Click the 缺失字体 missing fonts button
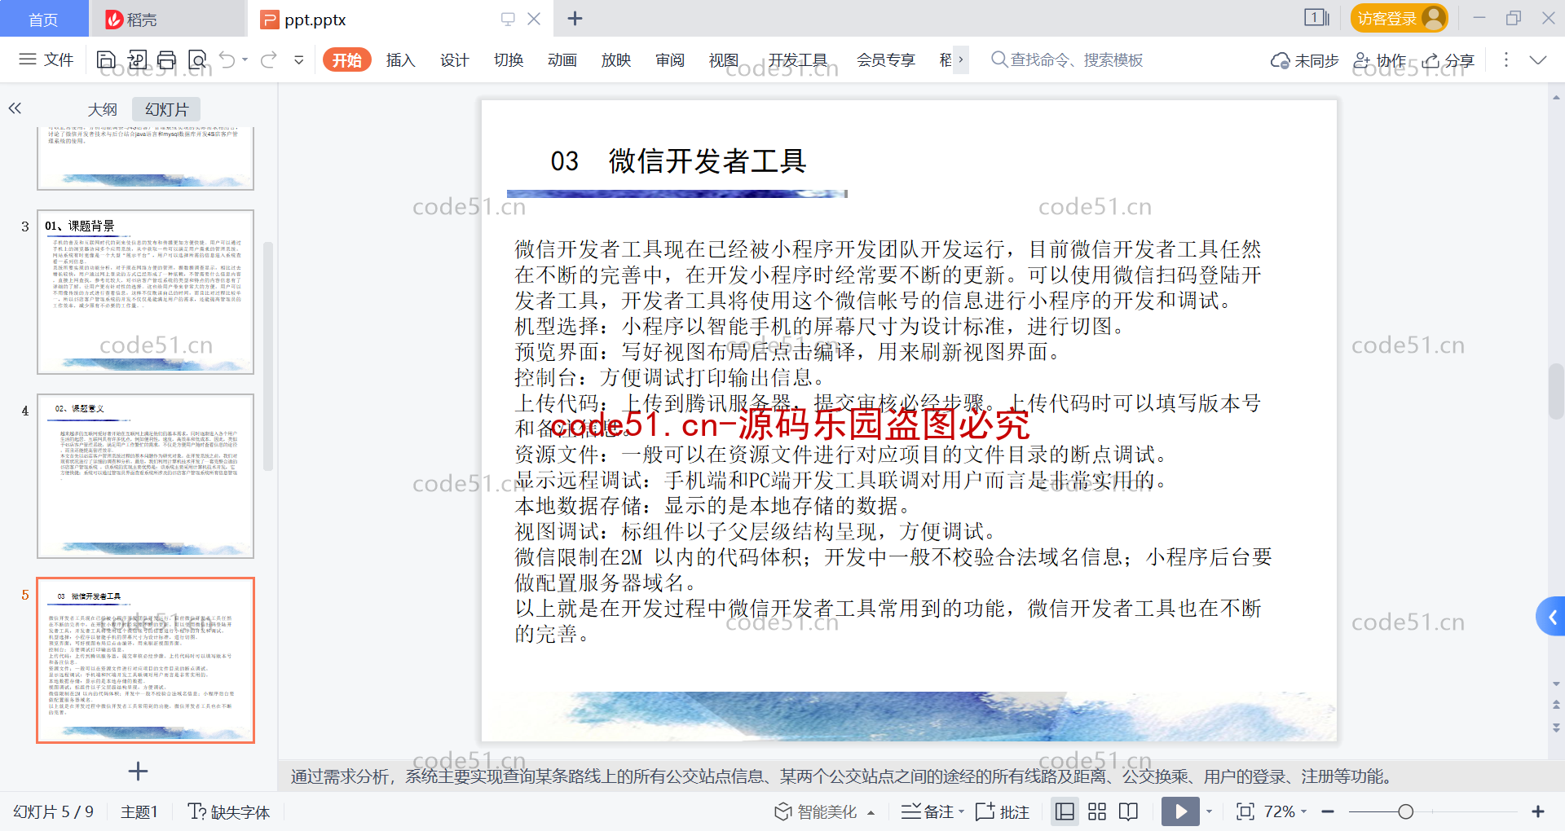The height and width of the screenshot is (831, 1565). pos(228,811)
